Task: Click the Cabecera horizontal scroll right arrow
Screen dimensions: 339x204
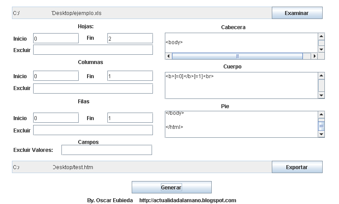Action: [x=315, y=56]
